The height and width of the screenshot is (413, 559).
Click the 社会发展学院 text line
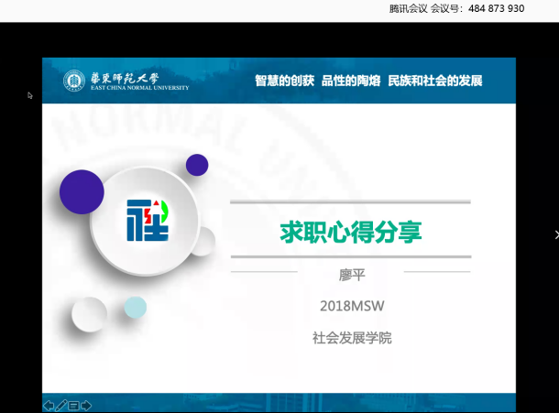click(x=351, y=337)
